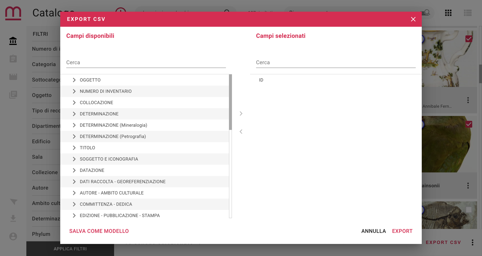Uncheck the porcelain vase item checkbox

pyautogui.click(x=469, y=39)
